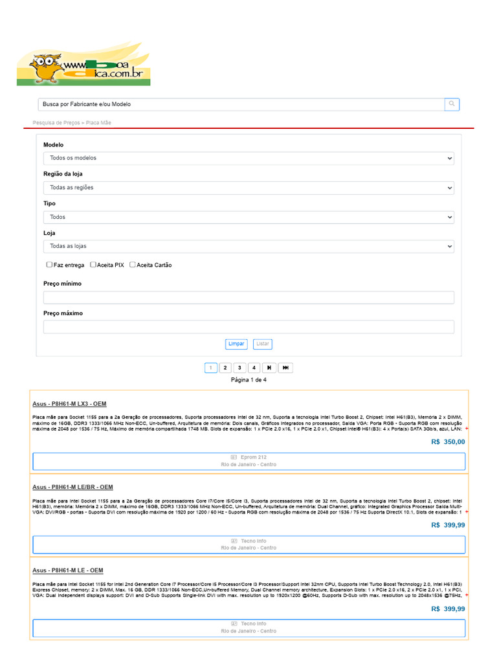Expand P8H61-M LE/BR description red plus
This screenshot has height=663, width=497.
coord(467,512)
